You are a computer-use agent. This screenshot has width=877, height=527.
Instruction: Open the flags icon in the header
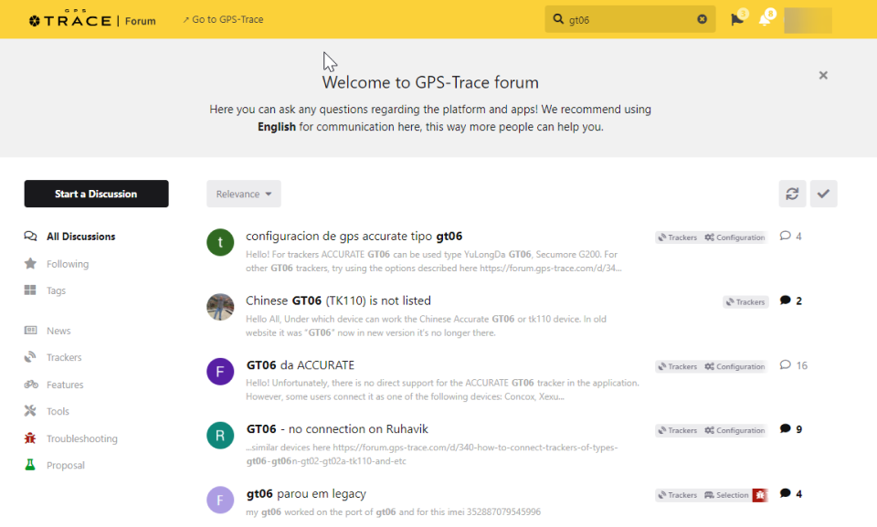point(737,19)
